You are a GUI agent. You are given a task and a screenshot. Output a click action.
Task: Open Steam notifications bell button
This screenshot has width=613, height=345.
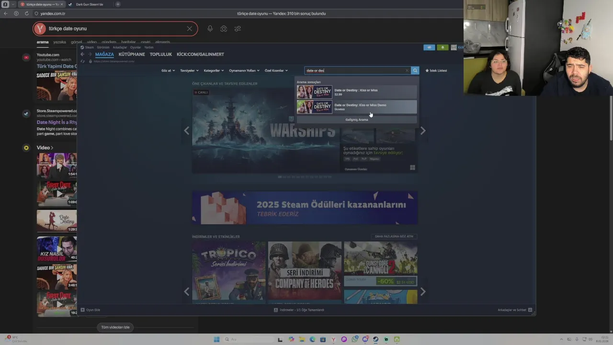(x=443, y=47)
